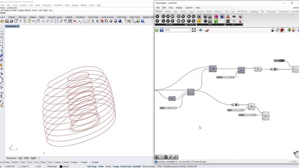Click the Print icon in Rhino toolbar
Image resolution: width=299 pixels, height=168 pixels.
(11, 21)
